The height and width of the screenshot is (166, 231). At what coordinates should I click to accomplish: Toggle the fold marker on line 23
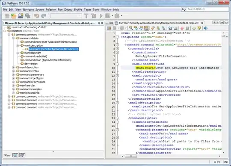117,118
